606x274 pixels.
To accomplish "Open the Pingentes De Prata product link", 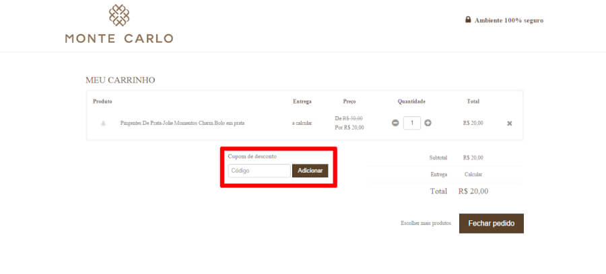I will [x=182, y=124].
